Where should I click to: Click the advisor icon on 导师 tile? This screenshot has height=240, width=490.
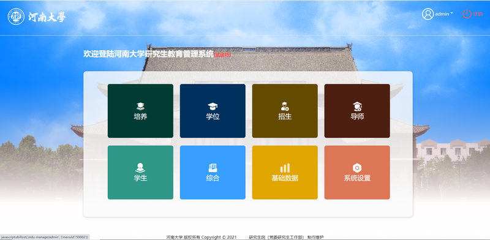[x=357, y=107]
